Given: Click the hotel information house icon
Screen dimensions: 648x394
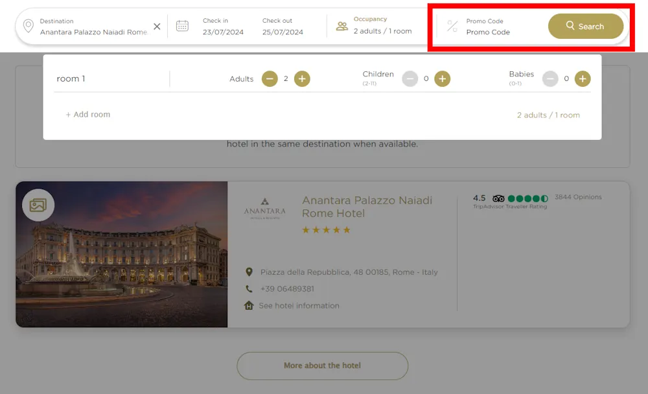Looking at the screenshot, I should coord(250,306).
